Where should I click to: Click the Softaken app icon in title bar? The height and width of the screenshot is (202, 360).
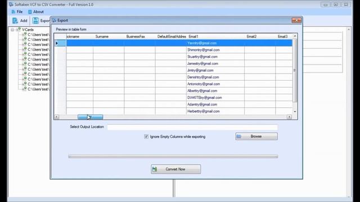(11, 4)
